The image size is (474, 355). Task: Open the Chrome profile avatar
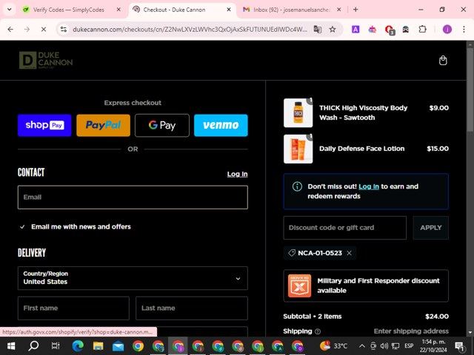click(x=447, y=30)
